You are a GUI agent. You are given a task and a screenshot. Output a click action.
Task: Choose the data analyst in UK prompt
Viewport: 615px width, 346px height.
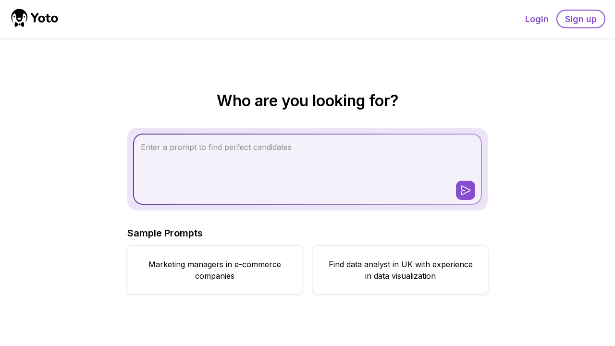(x=400, y=270)
